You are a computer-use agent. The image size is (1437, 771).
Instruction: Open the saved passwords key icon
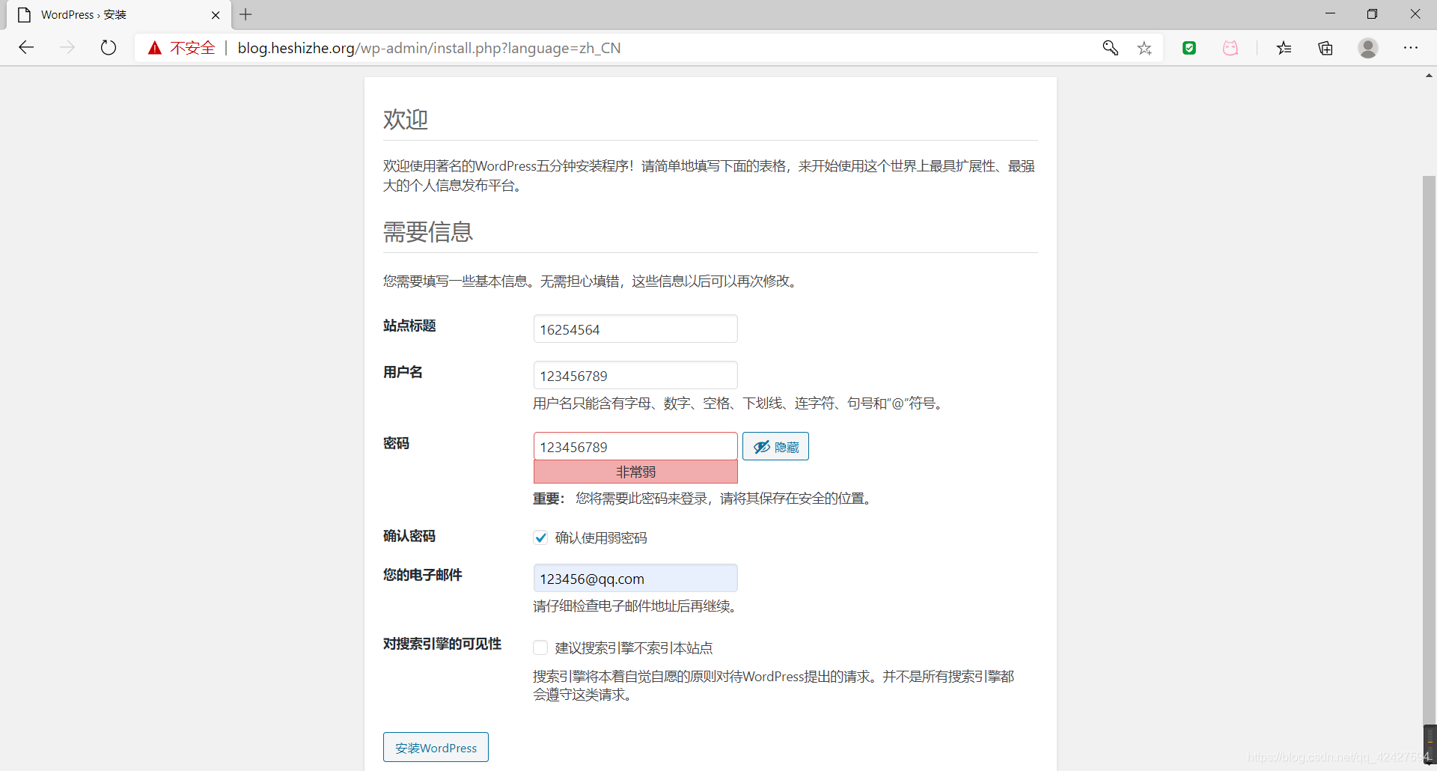pos(1111,48)
